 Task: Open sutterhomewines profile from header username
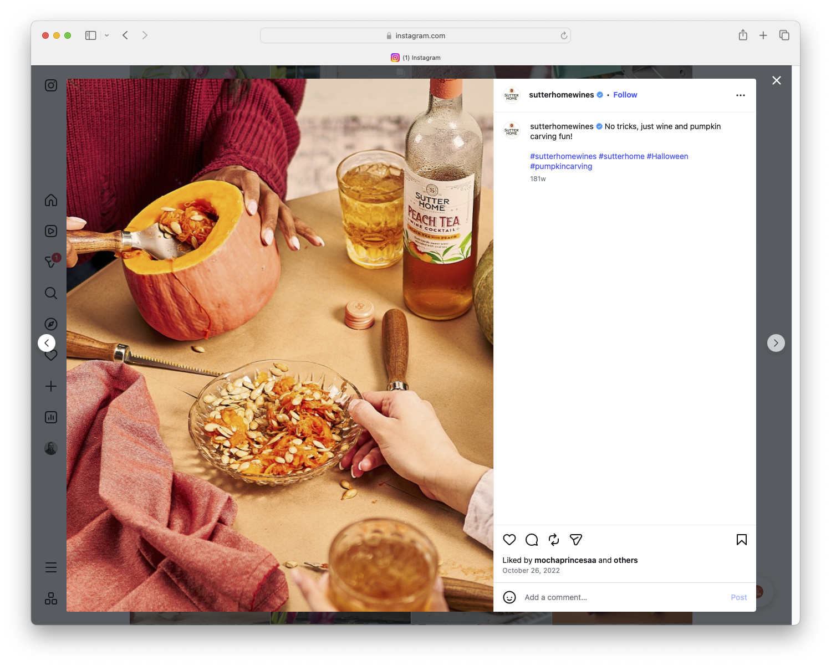[x=562, y=95]
